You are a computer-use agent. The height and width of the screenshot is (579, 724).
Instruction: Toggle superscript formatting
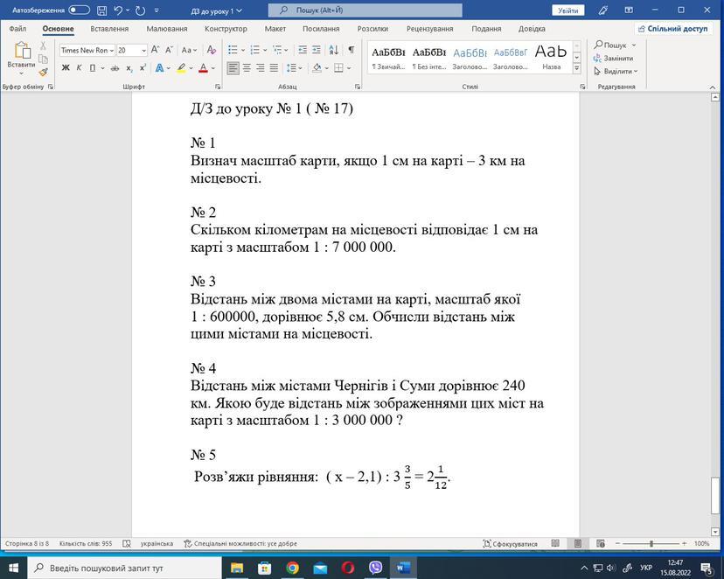tap(143, 68)
